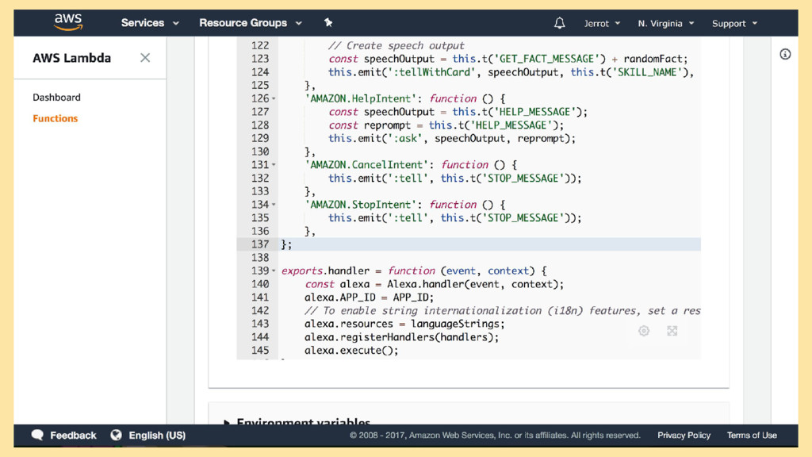Open the Privacy Policy link
The image size is (812, 457).
point(684,435)
